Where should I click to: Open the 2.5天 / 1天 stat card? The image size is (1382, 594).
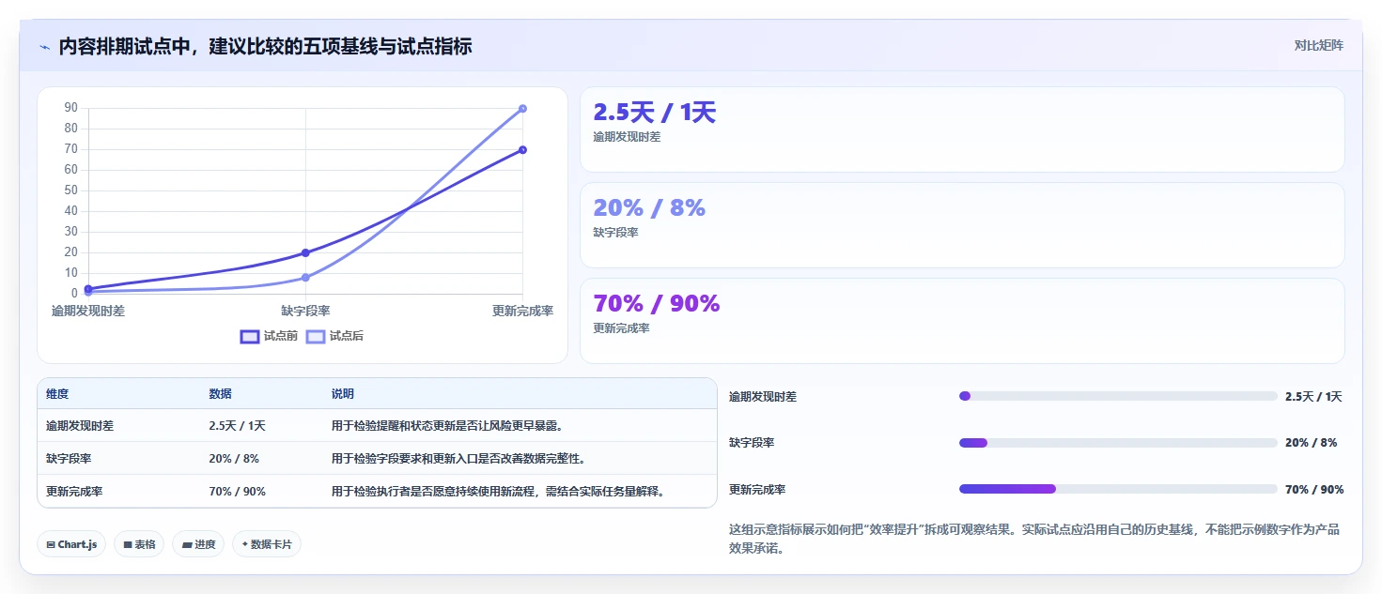click(962, 129)
